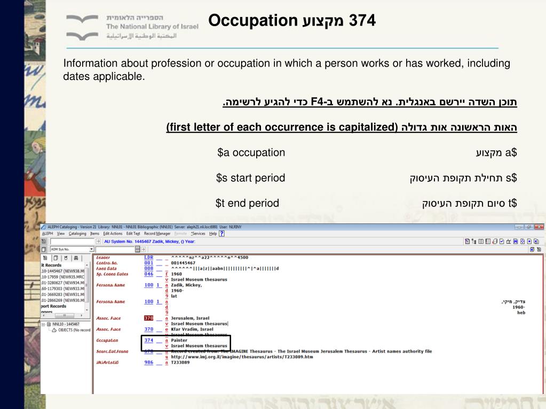This screenshot has height=409, width=546.
Task: Select record 60-1179303 (NEW933) in list
Action: 62,288
